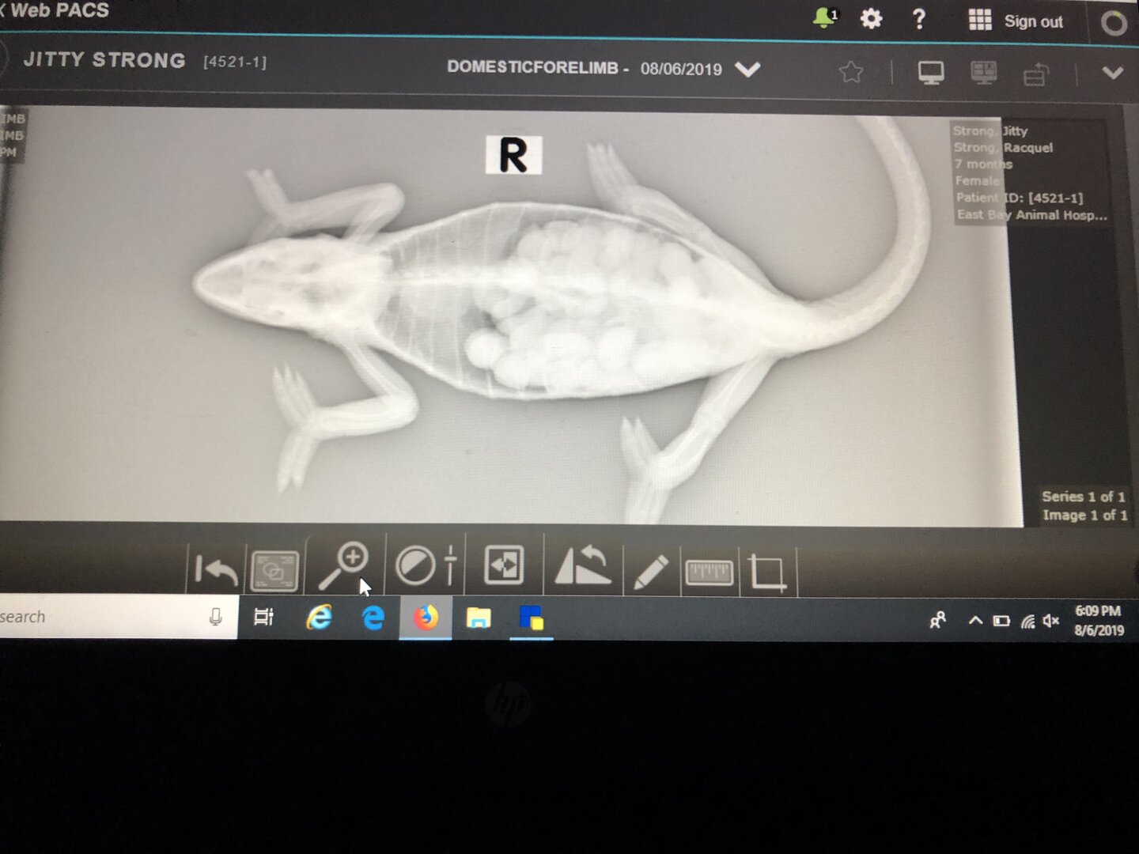Switch to single monitor view
Image resolution: width=1139 pixels, height=854 pixels.
[x=930, y=74]
